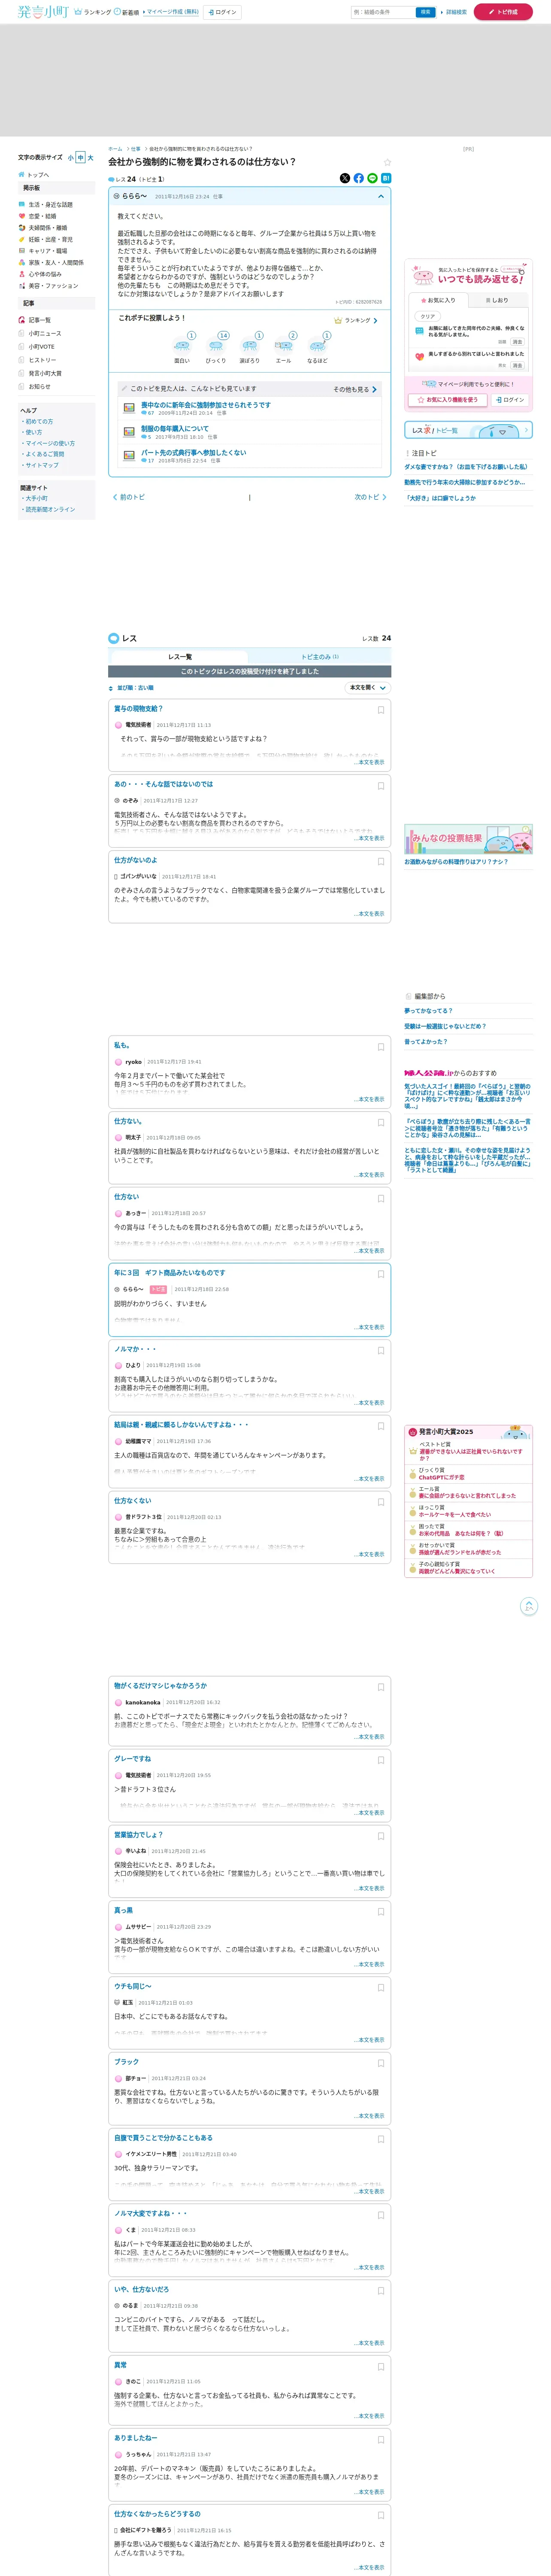Expand full text of reply 営業協力でしょ？
Screen dimensions: 551x2576
pos(370,1888)
